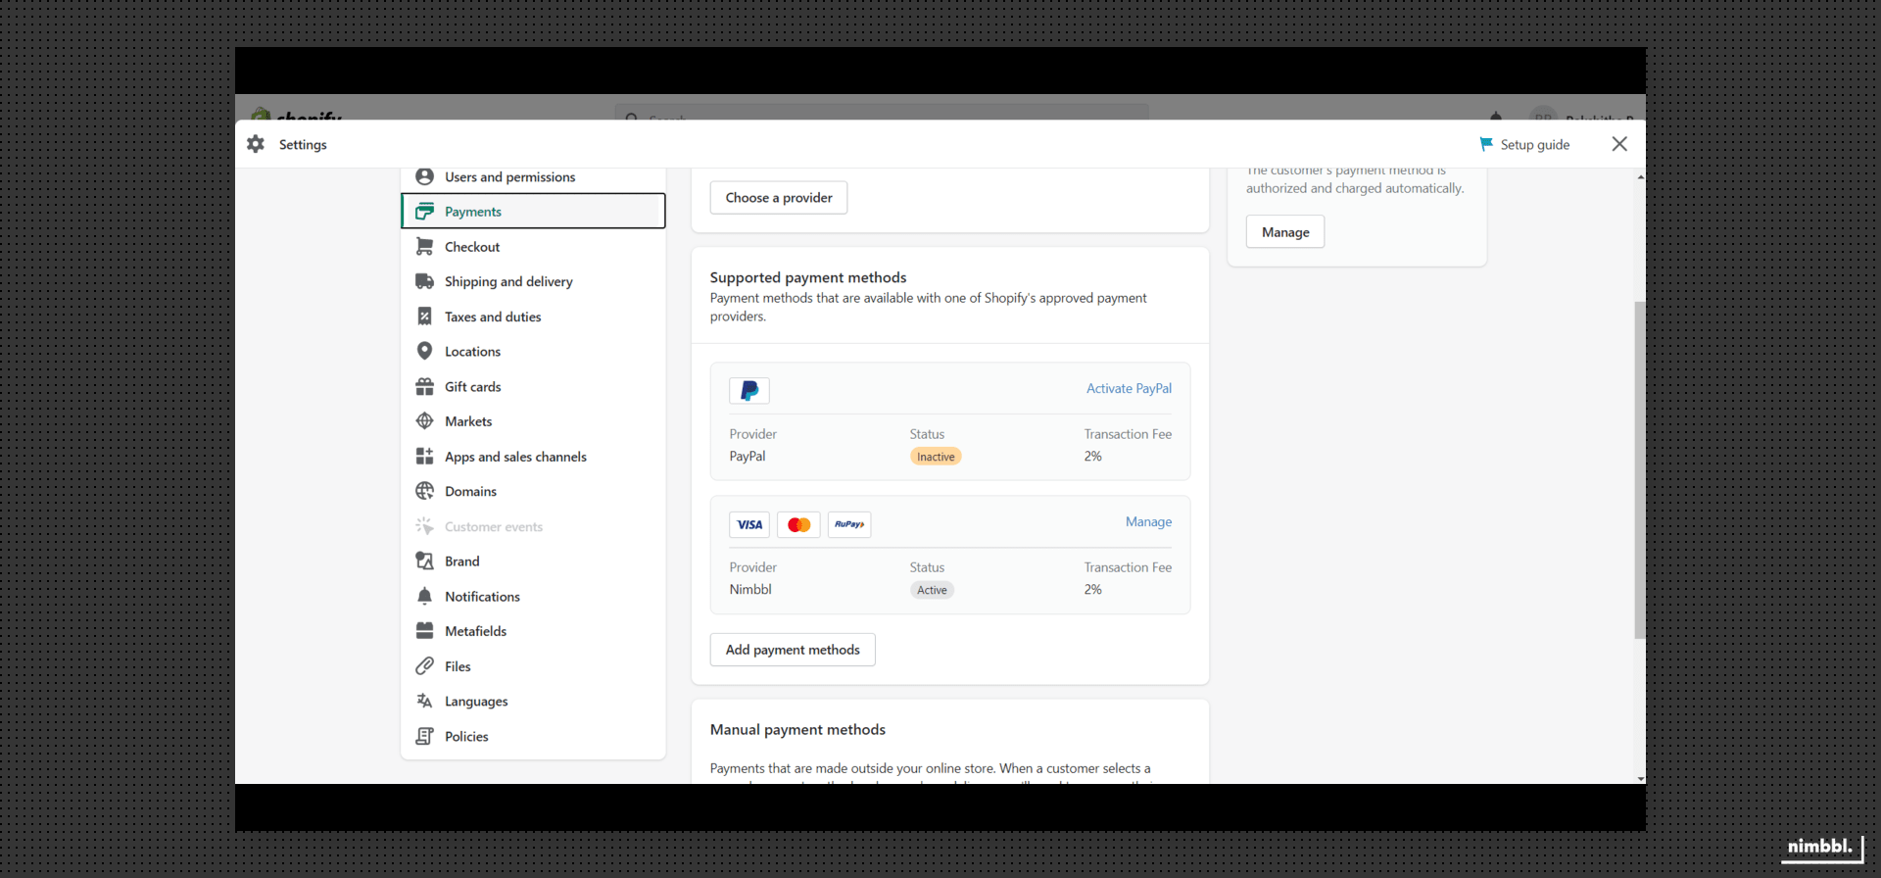Click the Shipping and delivery truck icon

pyautogui.click(x=424, y=281)
